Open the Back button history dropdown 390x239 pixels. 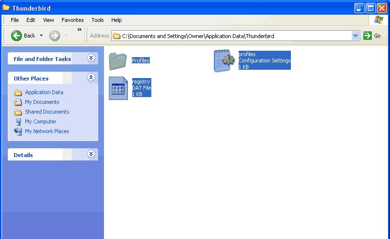[41, 36]
